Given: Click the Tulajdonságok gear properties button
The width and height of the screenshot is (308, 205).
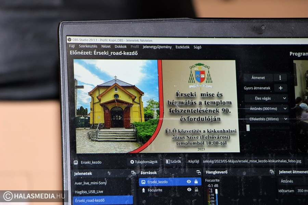Looking at the screenshot, I should pos(144,162).
